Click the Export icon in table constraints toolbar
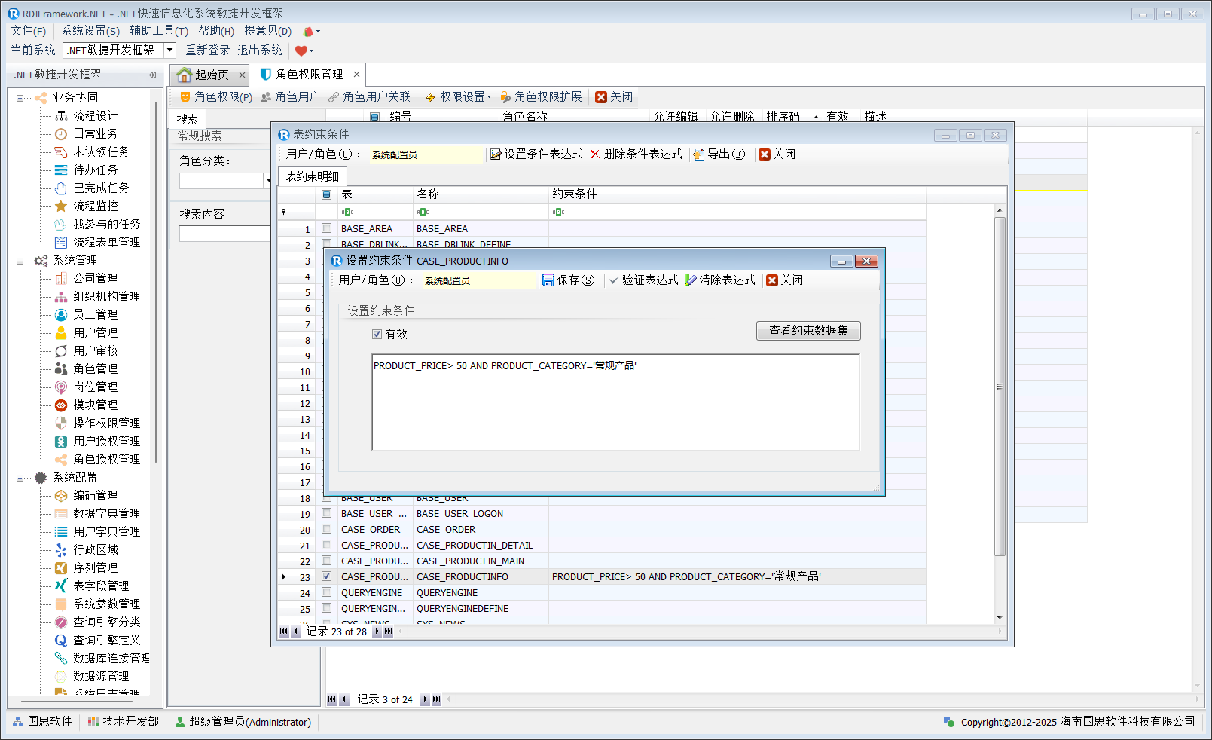The width and height of the screenshot is (1212, 740). click(699, 154)
